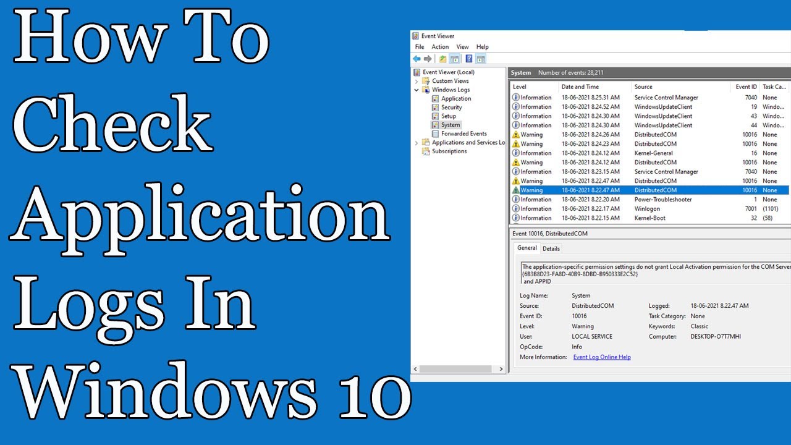The height and width of the screenshot is (445, 791).
Task: Open Event Log Online Help link
Action: [x=602, y=357]
